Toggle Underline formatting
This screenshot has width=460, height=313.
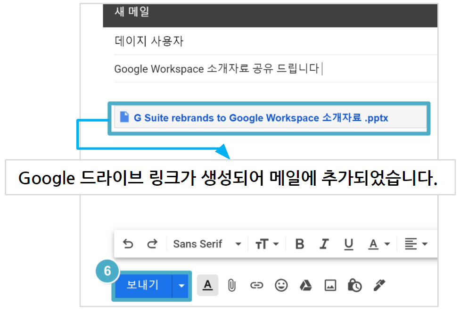[x=348, y=244]
